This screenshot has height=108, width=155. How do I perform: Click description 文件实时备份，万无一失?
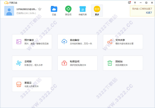(81, 44)
